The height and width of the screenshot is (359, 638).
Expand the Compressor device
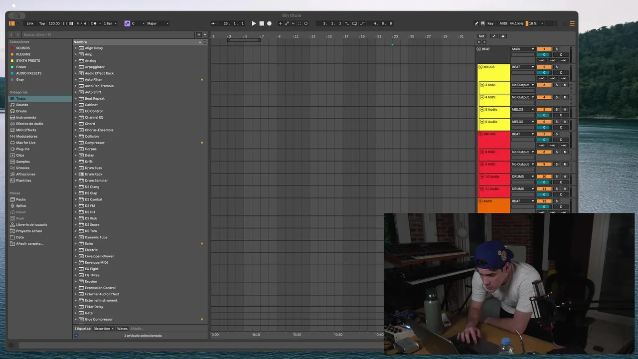click(76, 143)
